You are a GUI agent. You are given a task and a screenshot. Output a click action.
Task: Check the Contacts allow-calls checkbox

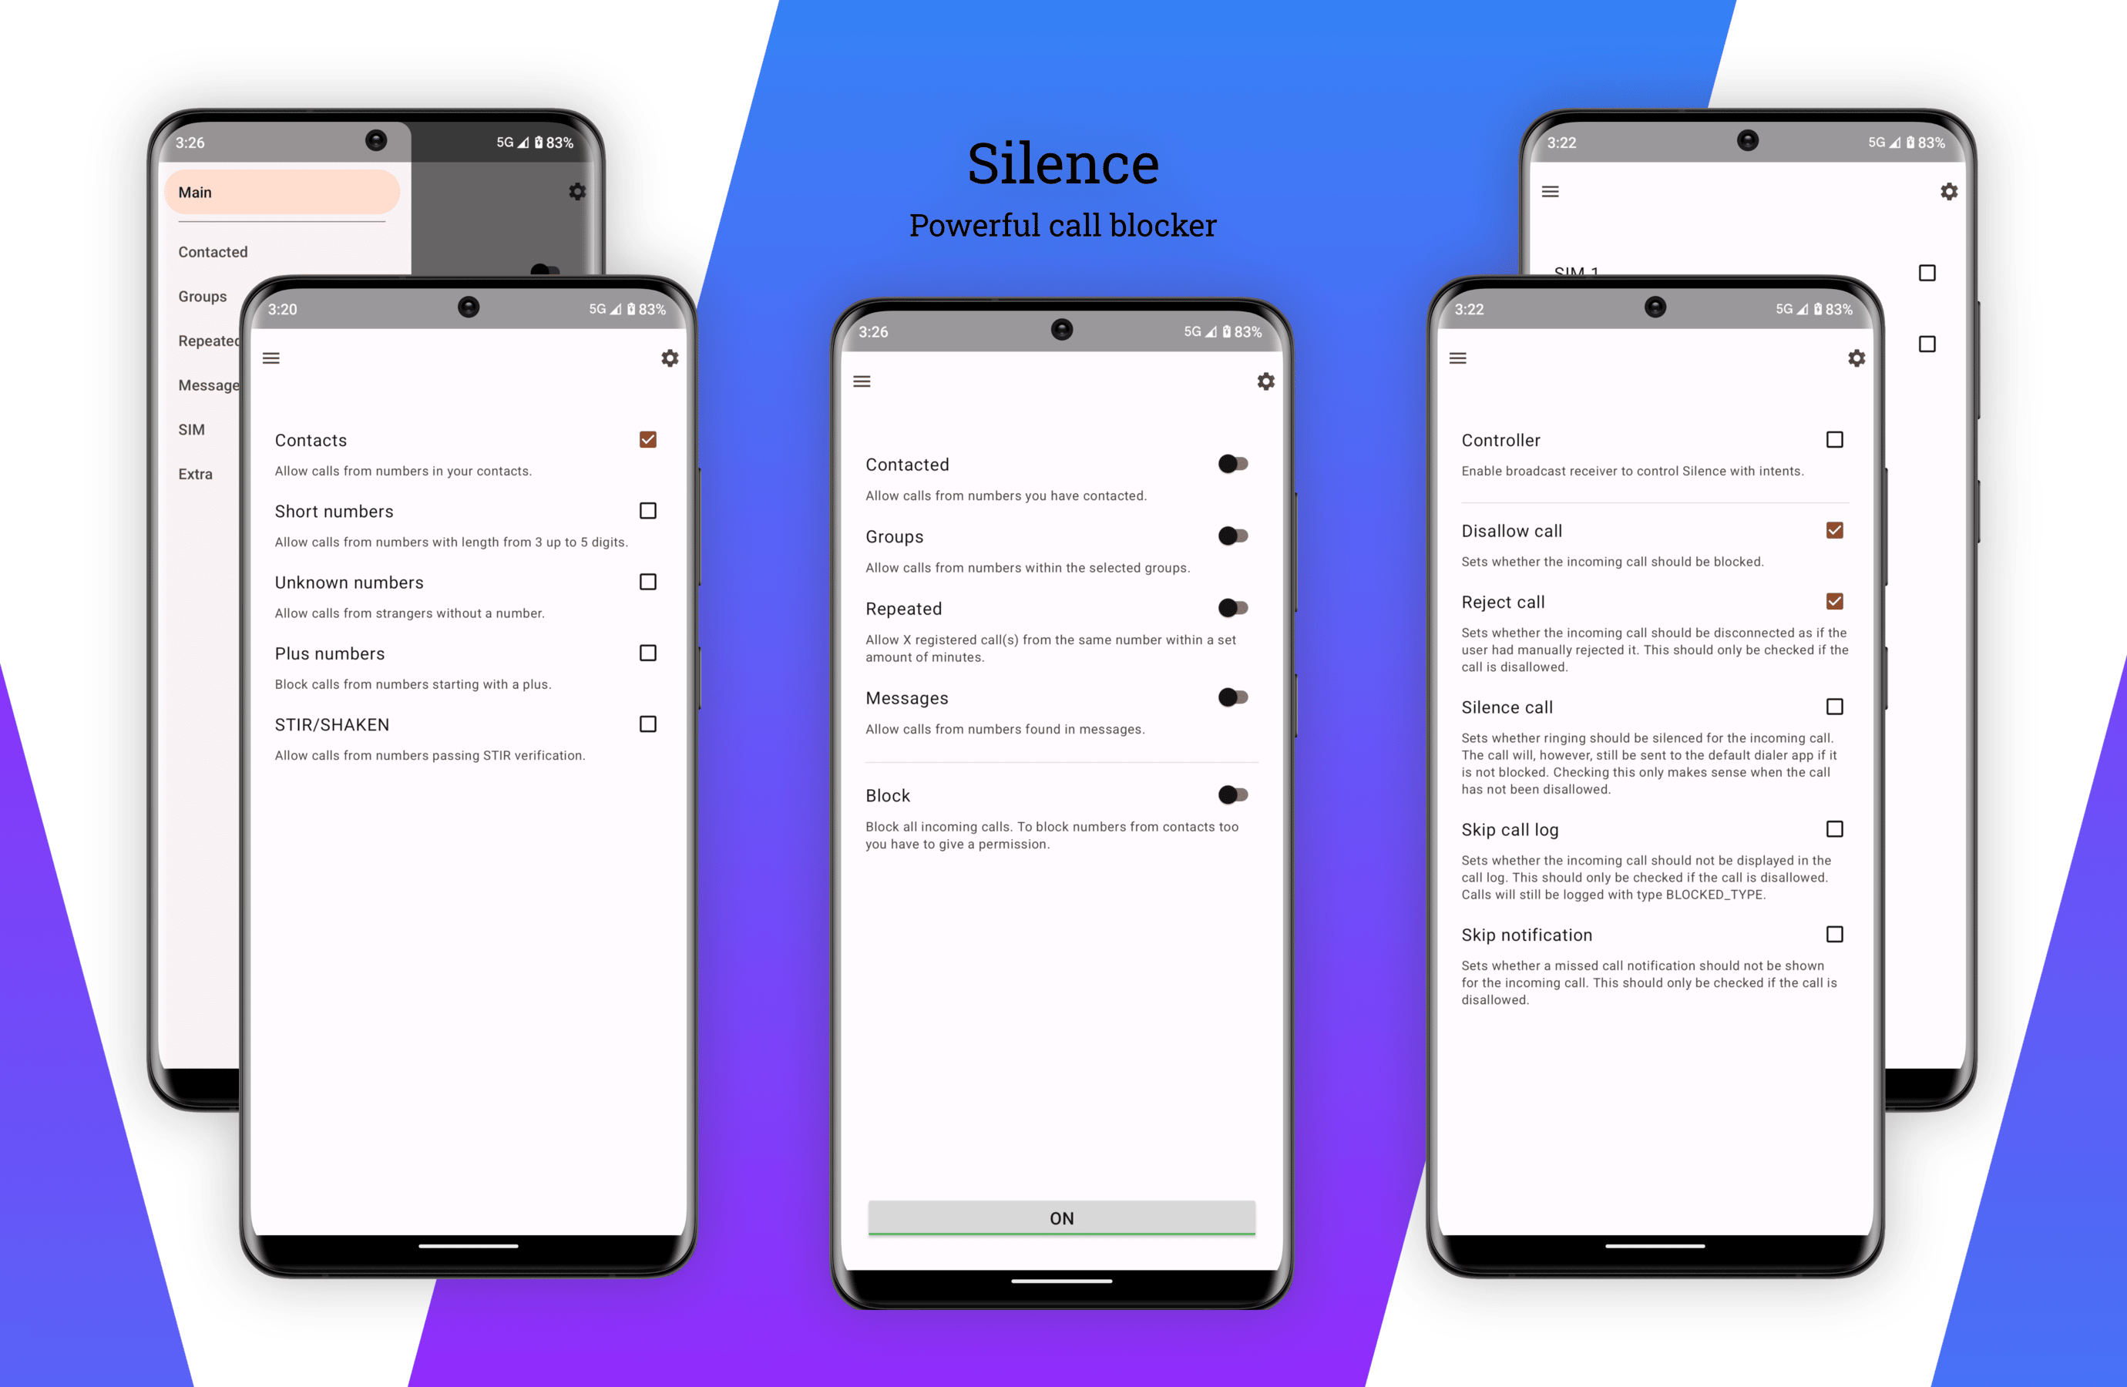click(651, 440)
